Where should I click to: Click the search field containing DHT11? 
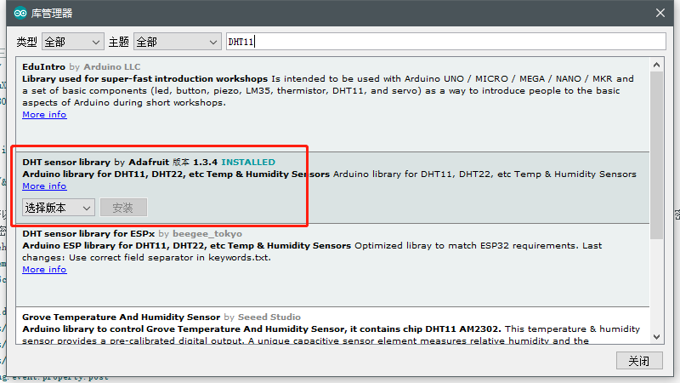(445, 42)
